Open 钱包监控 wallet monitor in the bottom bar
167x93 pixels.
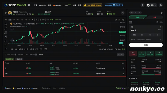46,88
